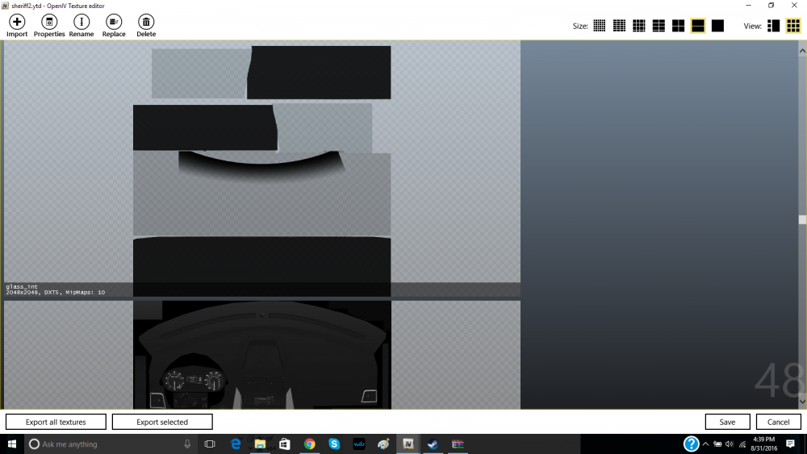This screenshot has height=454, width=807.
Task: Open WinRAR from the taskbar
Action: click(458, 444)
